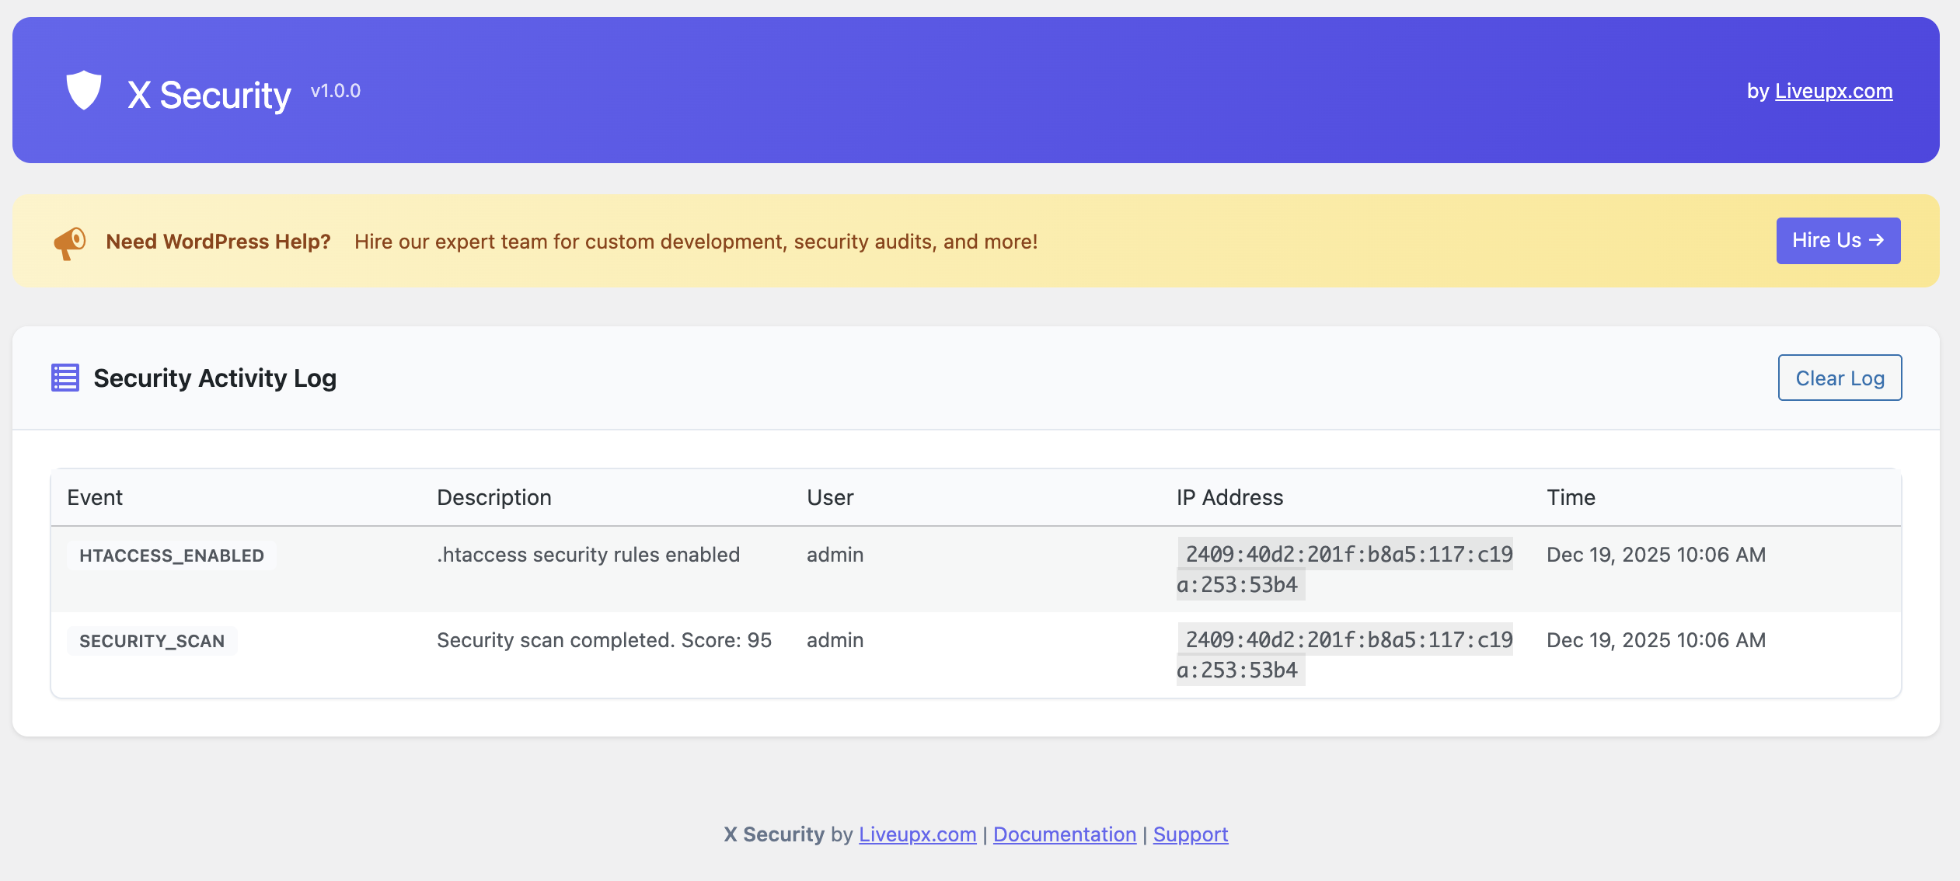
Task: Click the megaphone icon in help banner
Action: [x=69, y=243]
